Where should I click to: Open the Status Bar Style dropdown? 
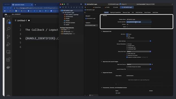tap(139, 51)
